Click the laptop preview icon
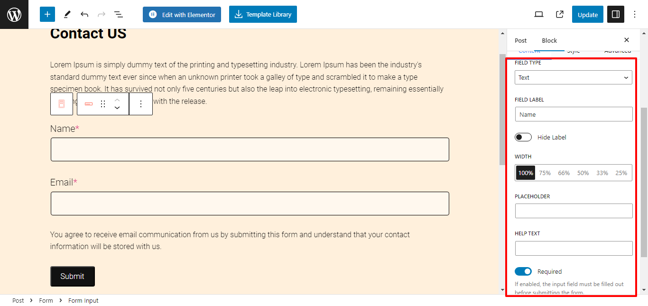 [539, 14]
